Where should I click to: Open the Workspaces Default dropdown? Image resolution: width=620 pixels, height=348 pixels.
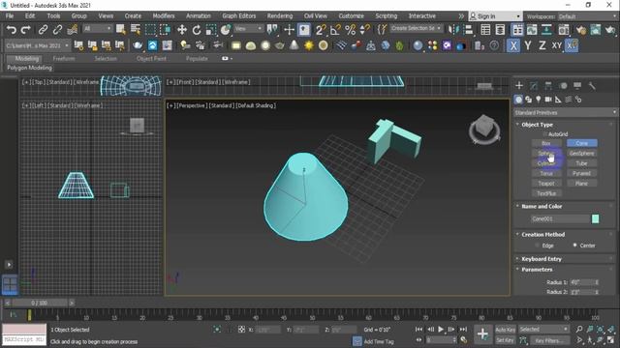pyautogui.click(x=588, y=16)
